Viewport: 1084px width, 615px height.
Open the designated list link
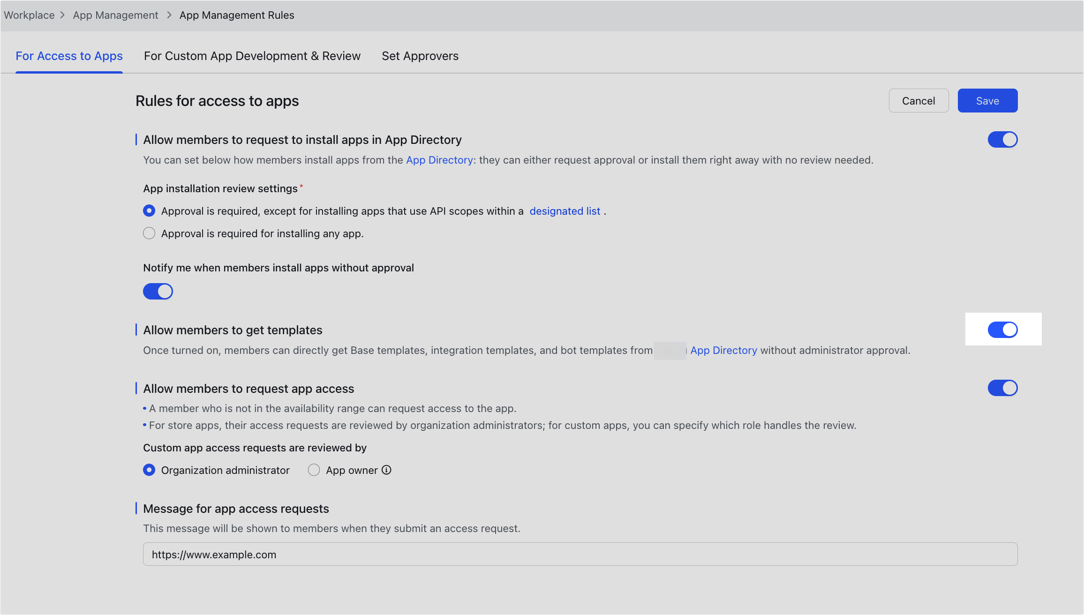click(565, 211)
